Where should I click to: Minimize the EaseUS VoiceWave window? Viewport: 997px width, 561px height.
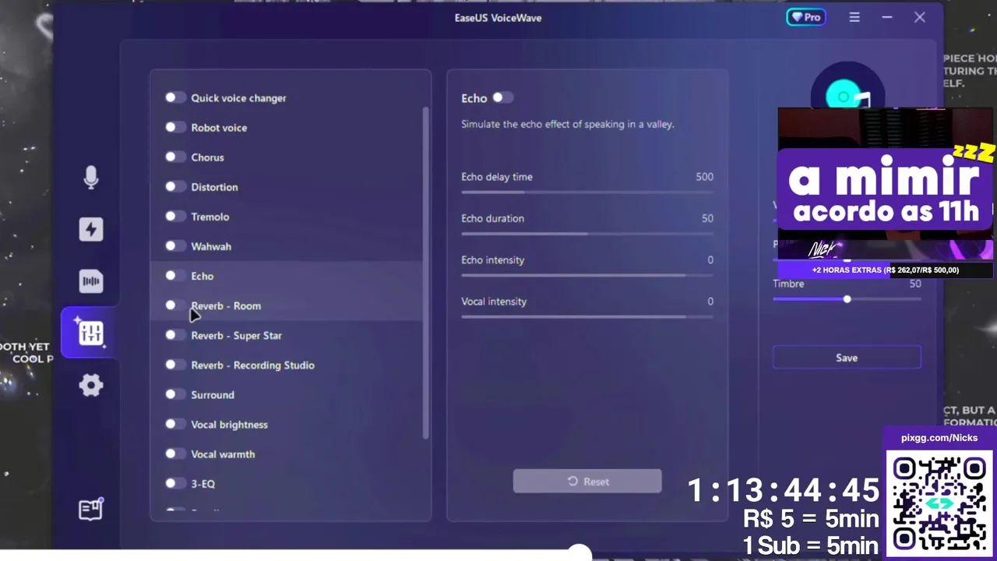pos(887,17)
